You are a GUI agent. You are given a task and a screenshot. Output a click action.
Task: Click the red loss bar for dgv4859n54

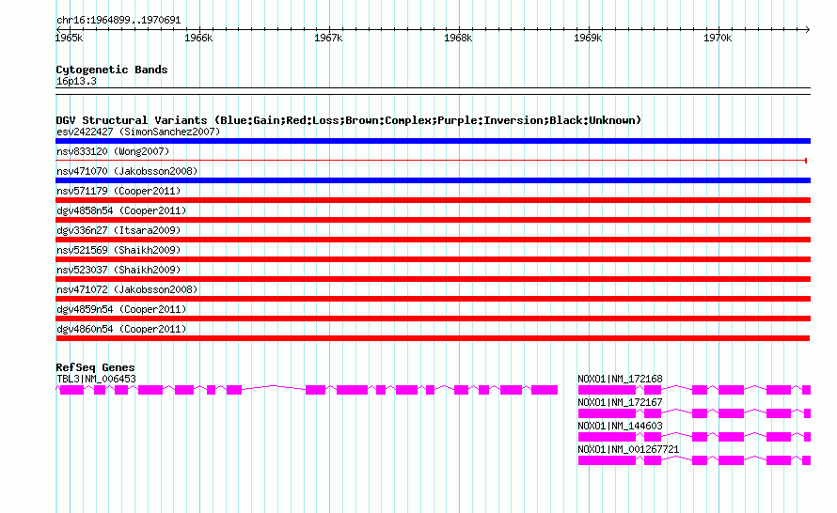433,319
